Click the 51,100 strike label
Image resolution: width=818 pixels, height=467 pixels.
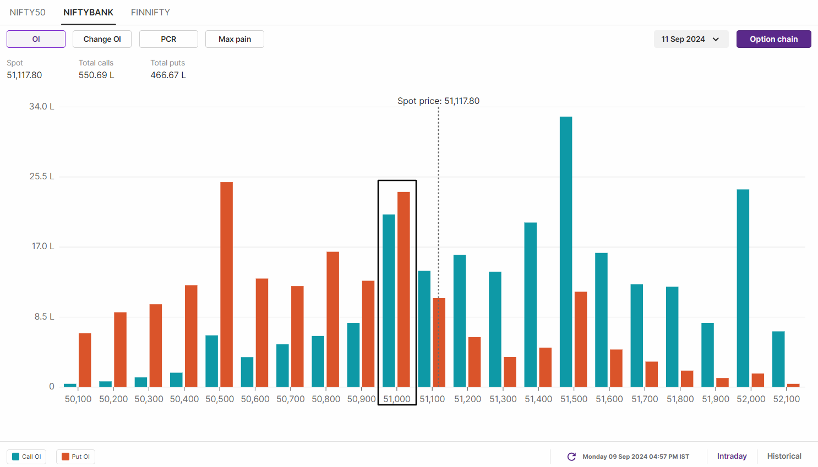point(432,399)
